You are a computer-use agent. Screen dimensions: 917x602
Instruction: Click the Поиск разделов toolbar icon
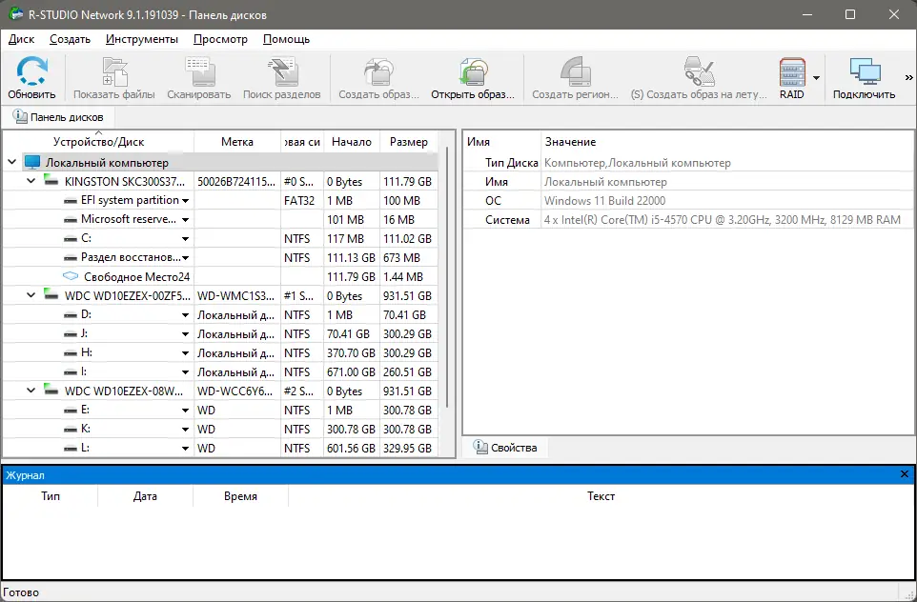pyautogui.click(x=283, y=70)
